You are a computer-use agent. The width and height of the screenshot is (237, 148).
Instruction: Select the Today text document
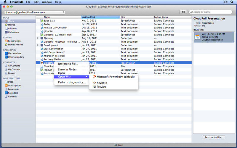click(x=114, y=24)
